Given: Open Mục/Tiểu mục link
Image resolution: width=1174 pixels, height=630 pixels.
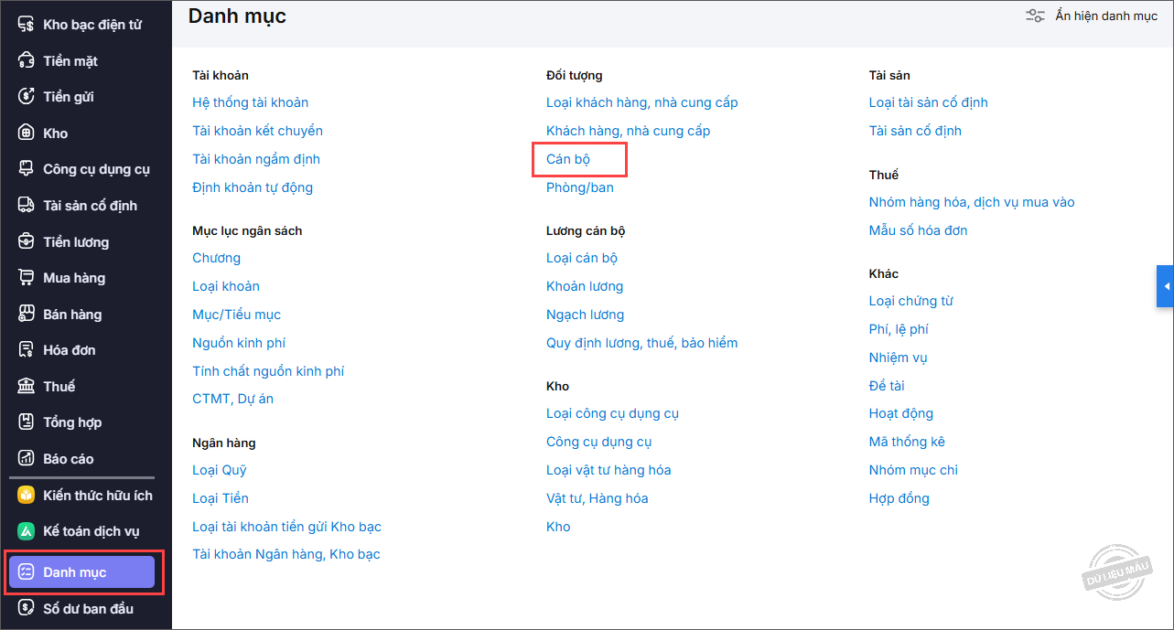Looking at the screenshot, I should (237, 315).
